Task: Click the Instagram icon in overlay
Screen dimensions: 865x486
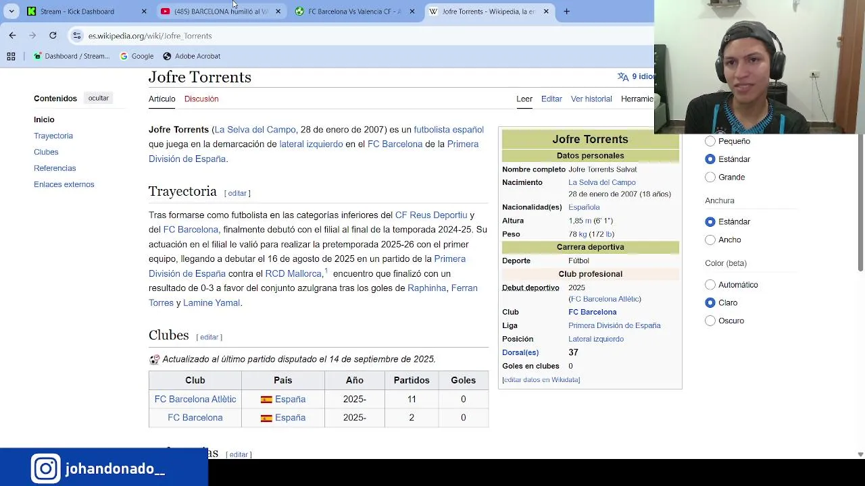Action: click(x=46, y=468)
